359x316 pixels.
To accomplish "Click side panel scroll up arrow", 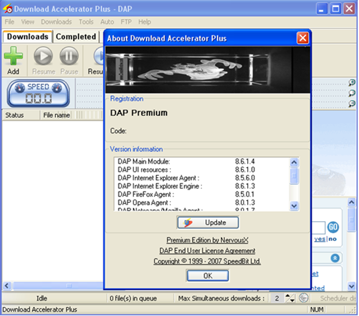I will pyautogui.click(x=352, y=202).
